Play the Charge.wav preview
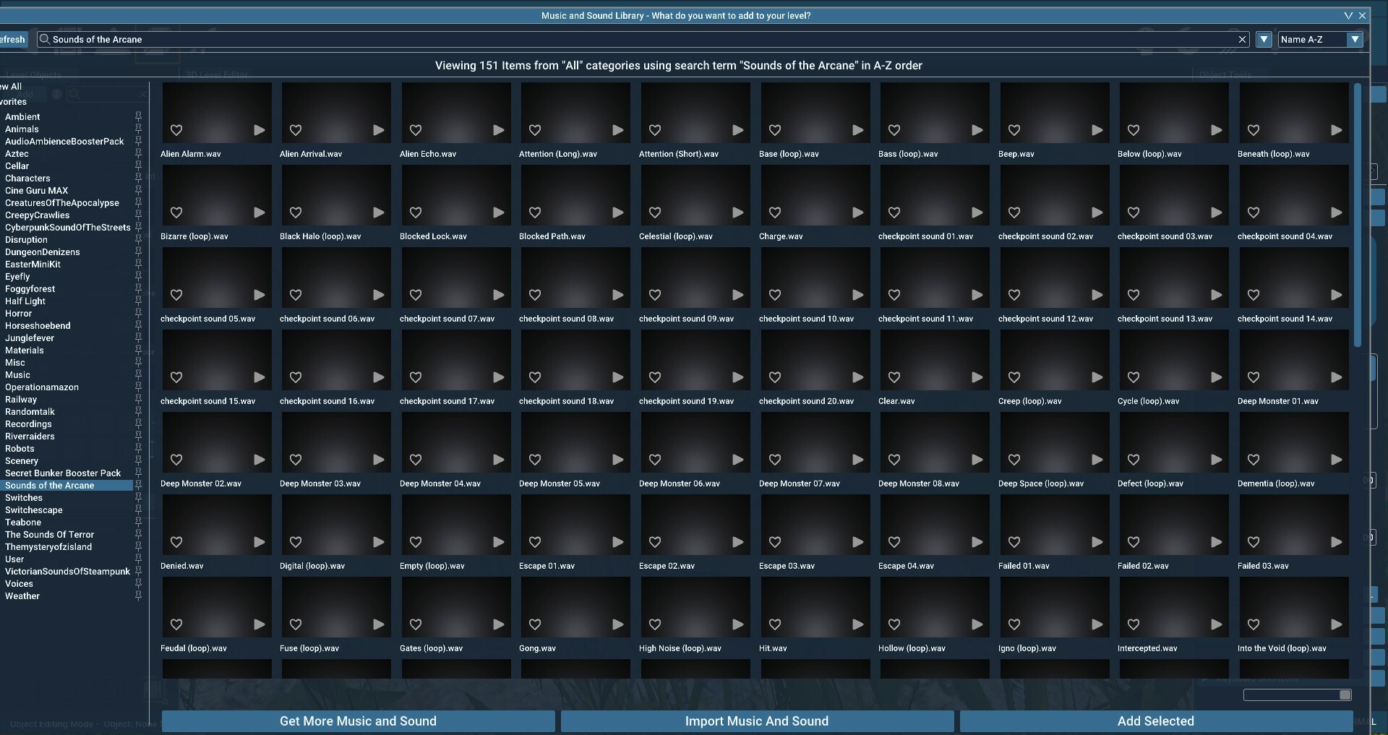This screenshot has width=1388, height=735. [x=857, y=212]
